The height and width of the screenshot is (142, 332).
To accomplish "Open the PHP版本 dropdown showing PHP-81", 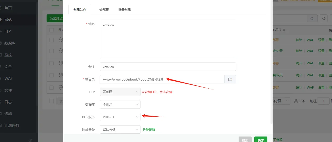I will click(120, 117).
